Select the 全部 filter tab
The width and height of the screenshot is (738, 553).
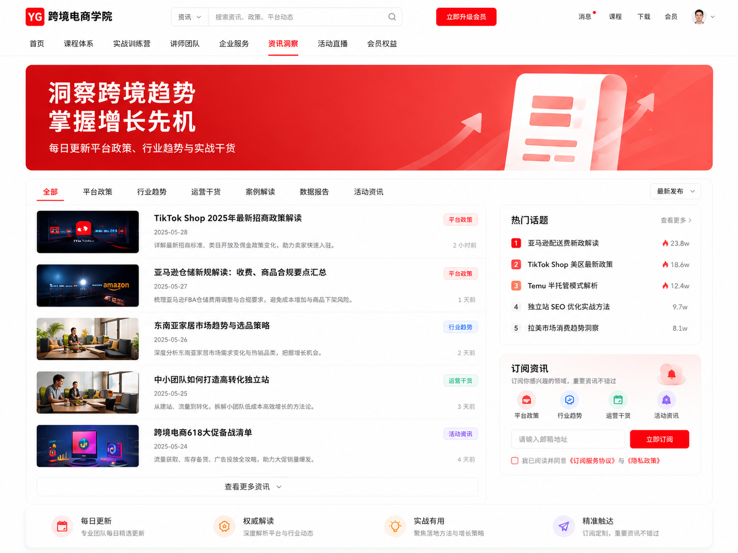pos(50,192)
